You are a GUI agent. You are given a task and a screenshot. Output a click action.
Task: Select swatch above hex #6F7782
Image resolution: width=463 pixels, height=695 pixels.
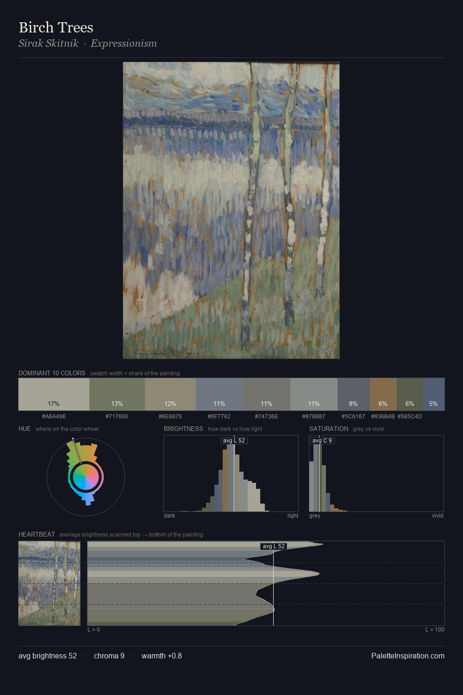coord(219,394)
